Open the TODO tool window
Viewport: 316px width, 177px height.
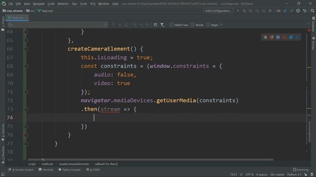tap(93, 170)
